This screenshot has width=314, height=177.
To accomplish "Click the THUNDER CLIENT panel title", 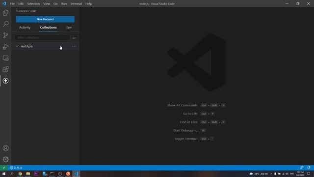I will click(x=26, y=11).
